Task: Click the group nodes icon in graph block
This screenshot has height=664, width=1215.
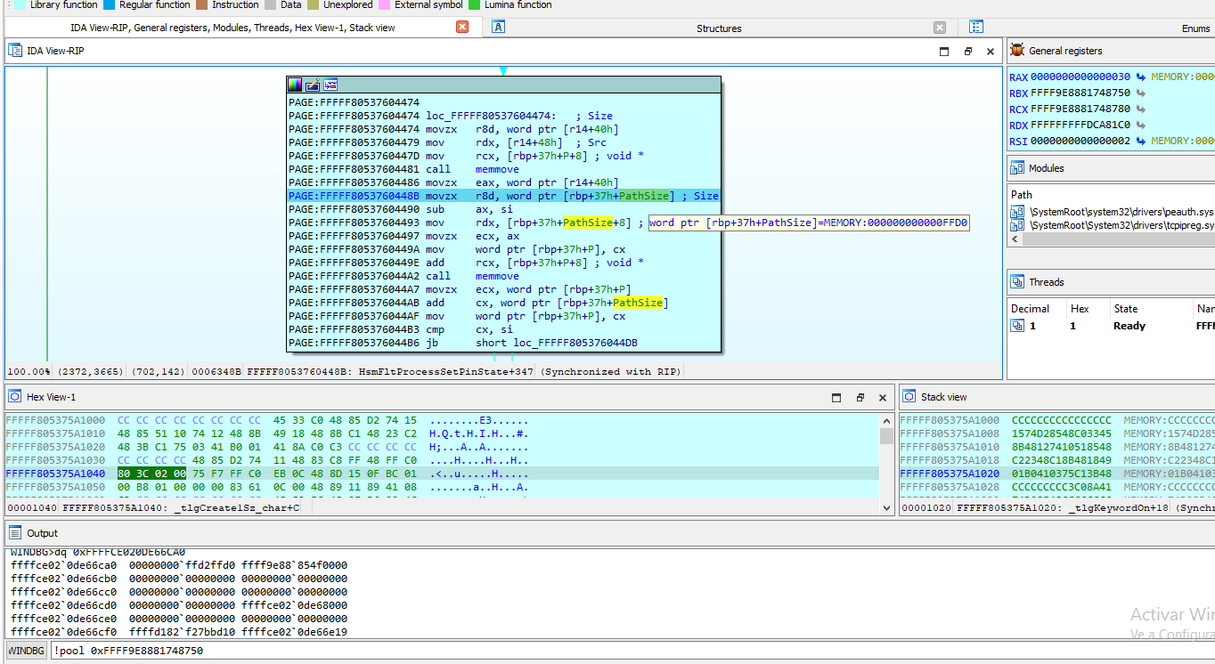Action: (330, 85)
